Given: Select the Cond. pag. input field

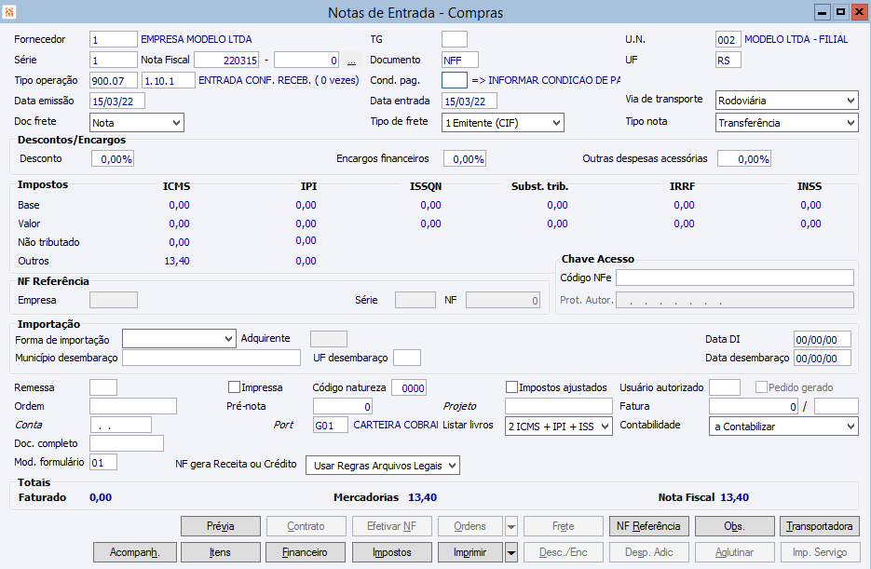Looking at the screenshot, I should pyautogui.click(x=454, y=80).
